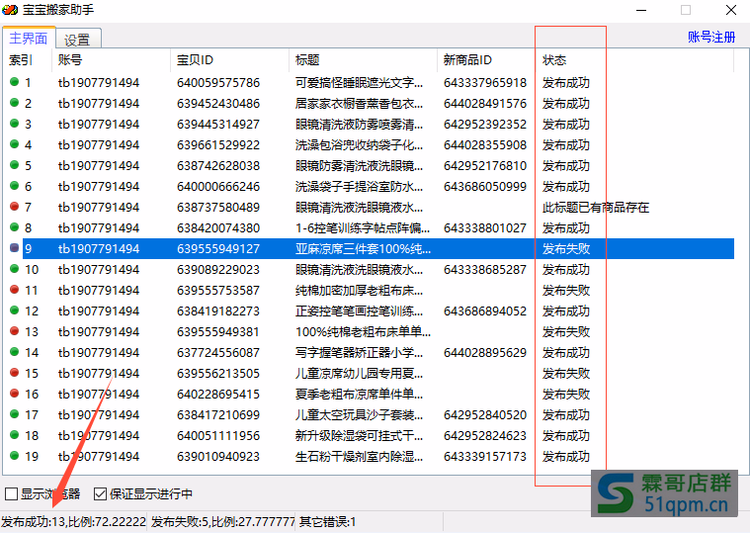
Task: Click title 1-6控笔训练字帖点阵偏...
Action: tap(362, 228)
